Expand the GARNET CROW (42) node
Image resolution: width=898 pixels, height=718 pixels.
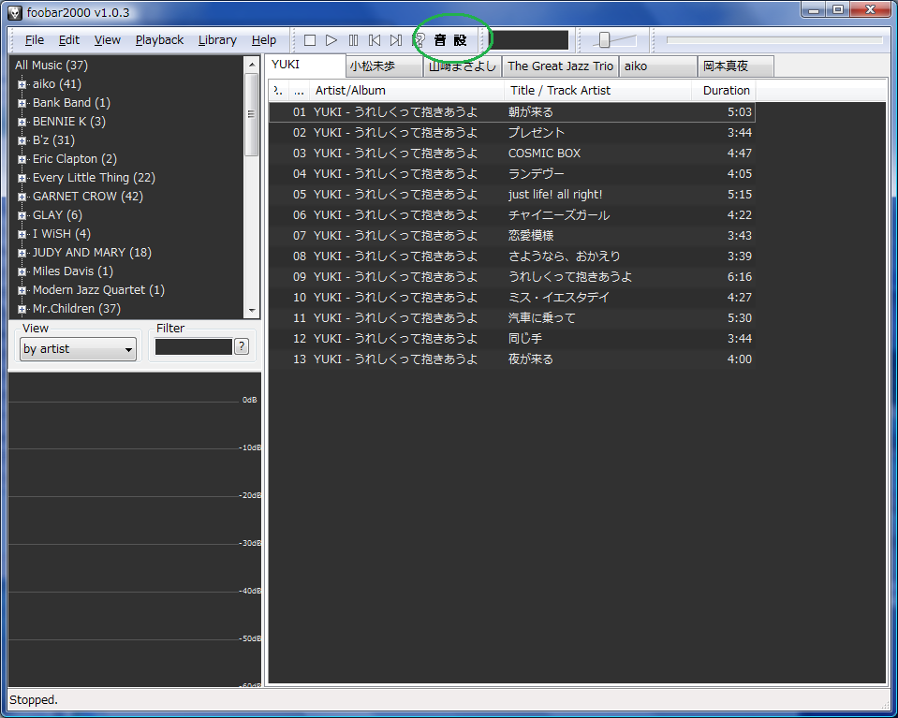(22, 197)
